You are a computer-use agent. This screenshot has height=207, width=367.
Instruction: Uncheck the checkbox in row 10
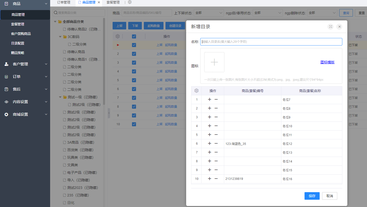(x=134, y=124)
